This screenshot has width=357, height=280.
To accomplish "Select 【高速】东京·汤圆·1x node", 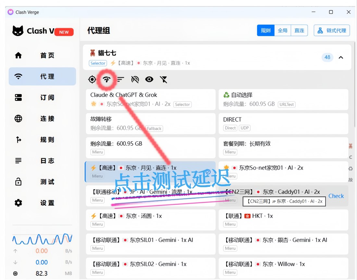I will 151,220.
